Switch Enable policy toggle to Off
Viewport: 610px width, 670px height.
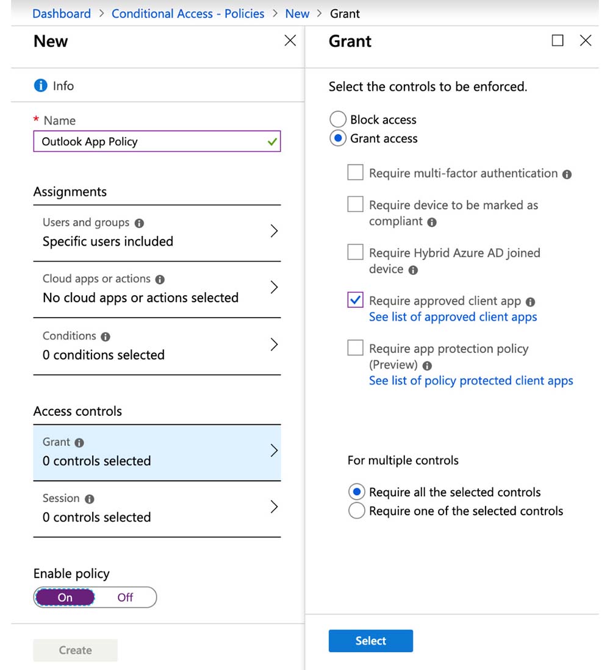pyautogui.click(x=125, y=597)
